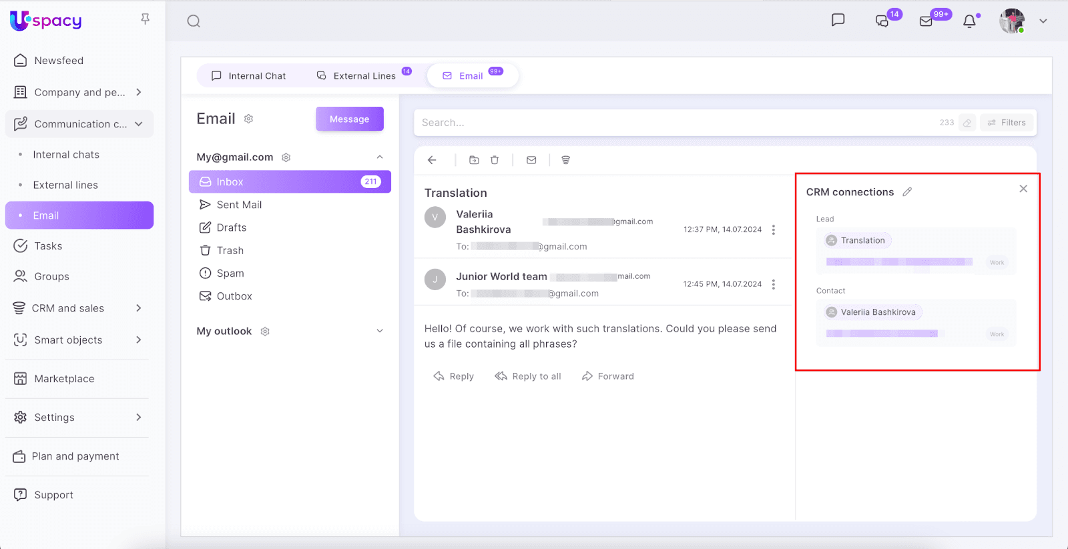Switch to External Lines tab
This screenshot has width=1068, height=549.
(356, 76)
